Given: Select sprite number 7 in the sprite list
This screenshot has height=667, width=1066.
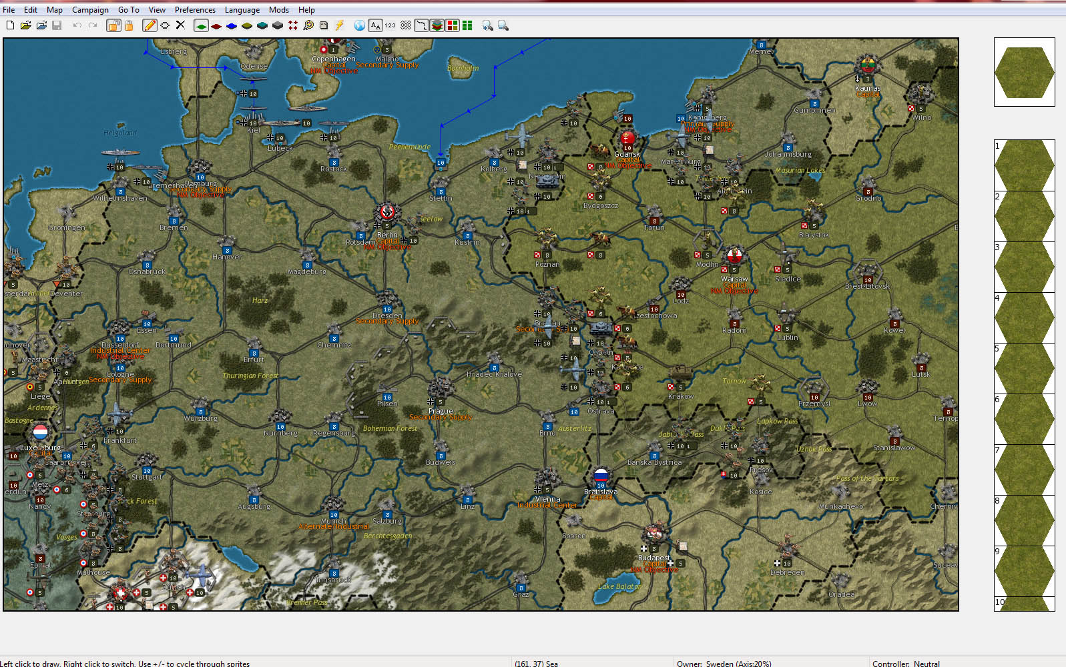Looking at the screenshot, I should pyautogui.click(x=1025, y=470).
